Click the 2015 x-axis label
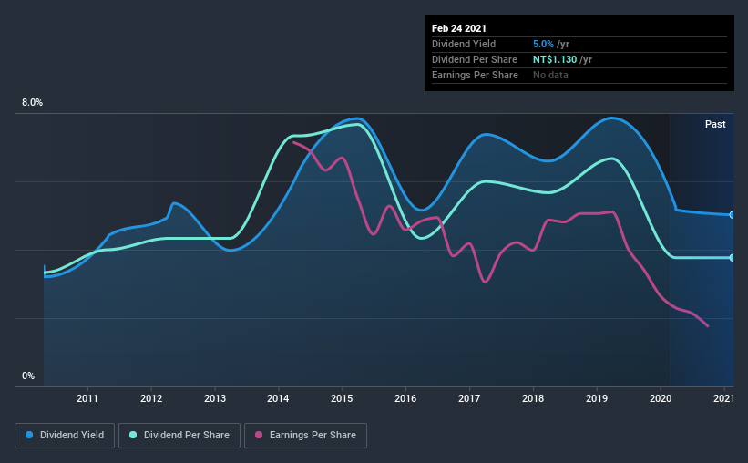 tap(342, 398)
